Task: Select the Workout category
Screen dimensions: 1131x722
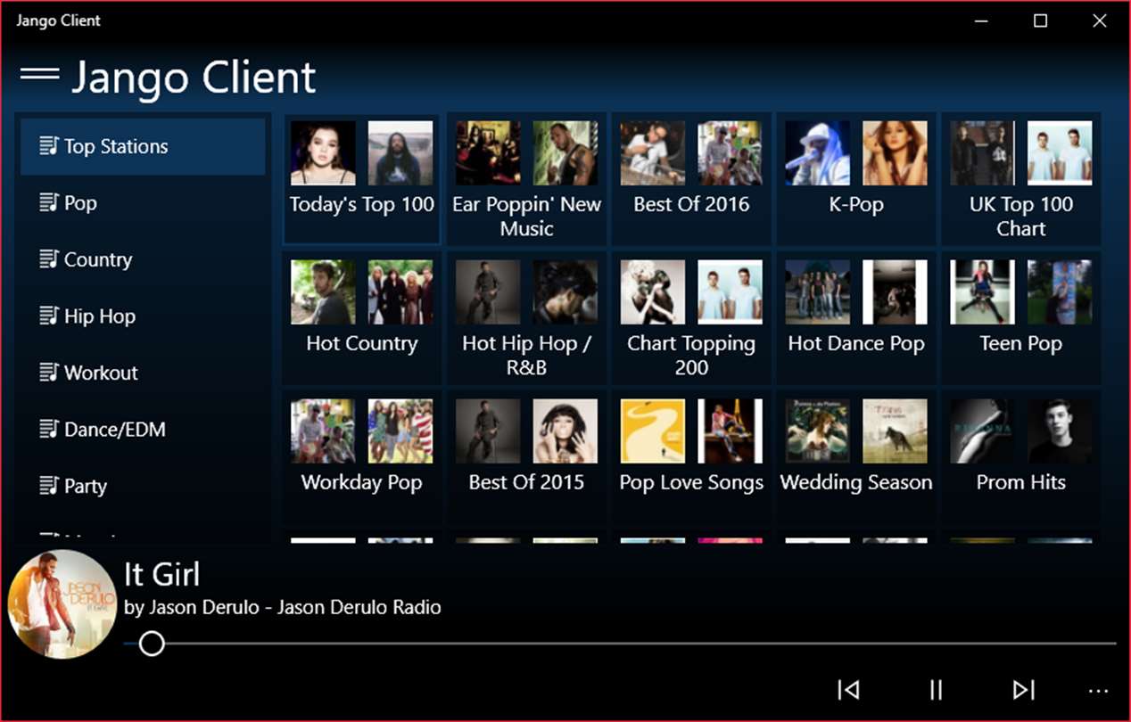Action: (x=143, y=373)
